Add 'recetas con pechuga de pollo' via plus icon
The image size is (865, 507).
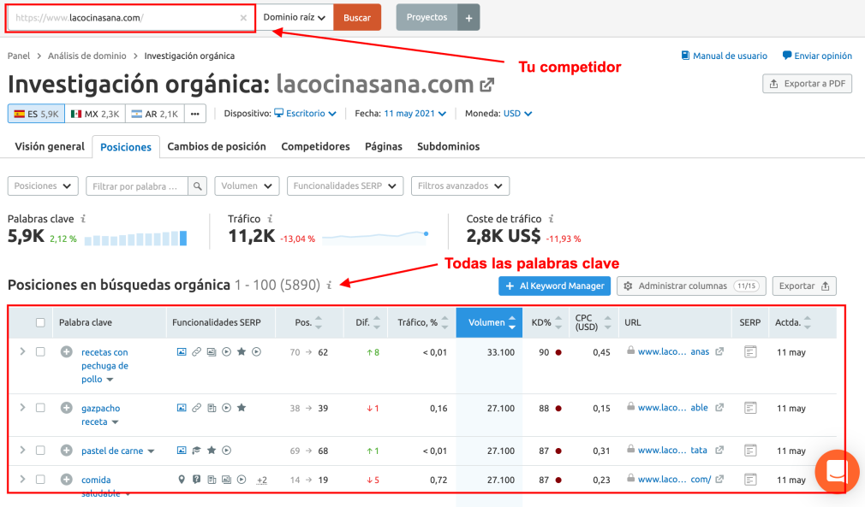(x=66, y=351)
